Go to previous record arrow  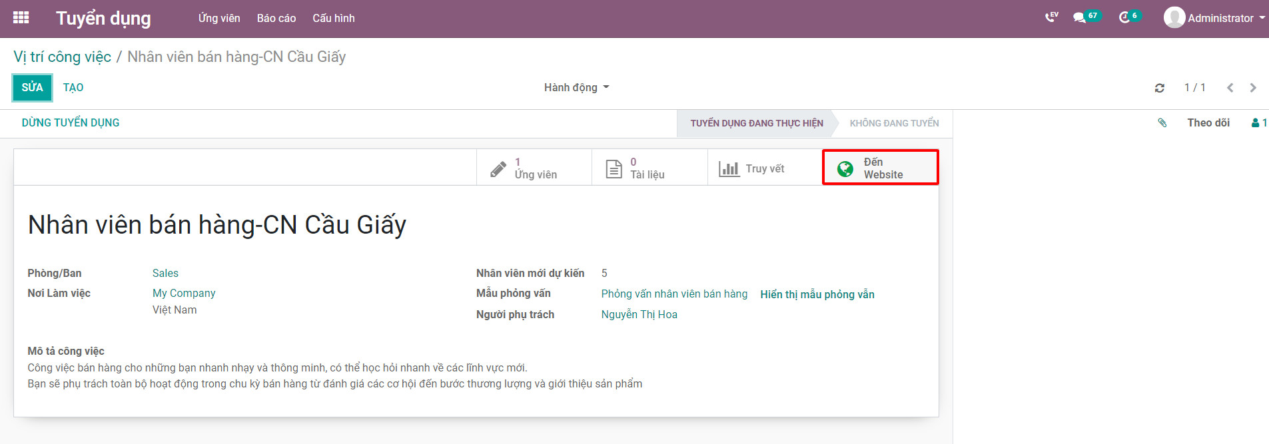1230,88
